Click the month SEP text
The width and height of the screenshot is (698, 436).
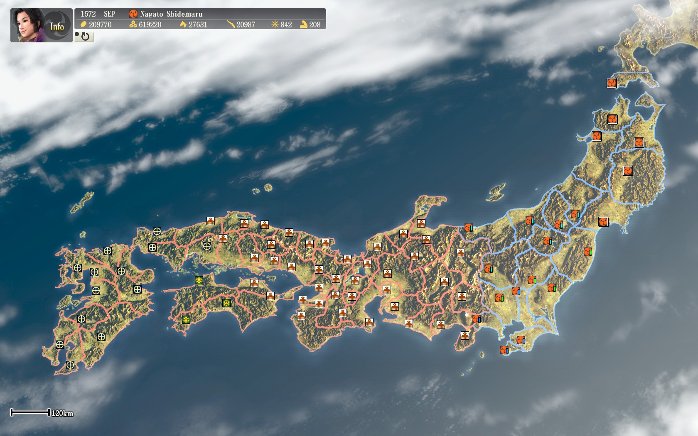point(109,14)
